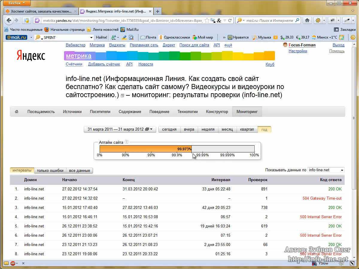Open Почта mail icon in toolbar

coord(143,37)
